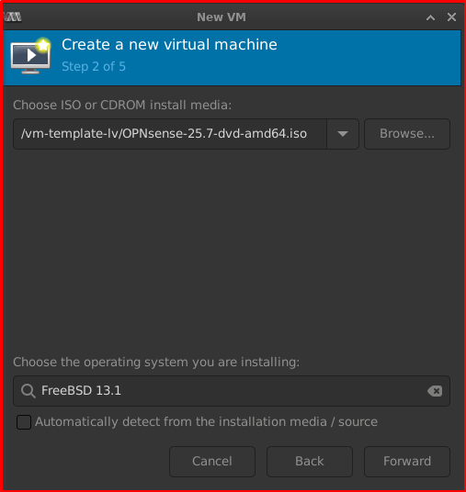Click 'Choose ISO or CDROM install media' label
Screen dimensions: 466x492
point(122,106)
